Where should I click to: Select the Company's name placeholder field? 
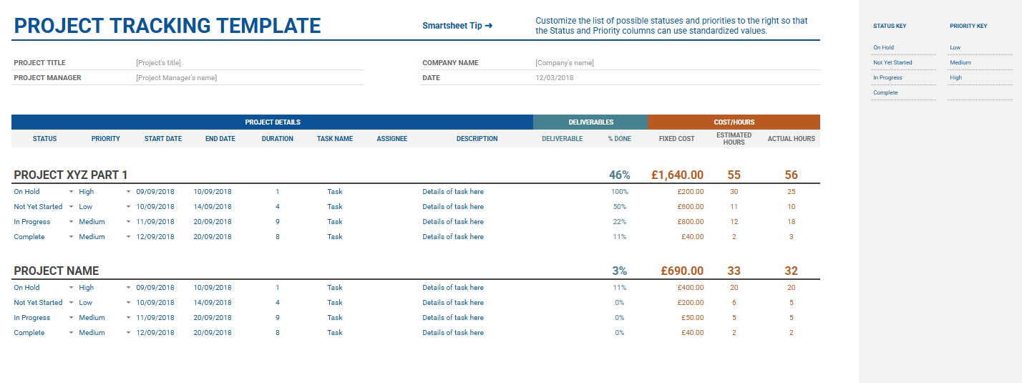pyautogui.click(x=564, y=63)
